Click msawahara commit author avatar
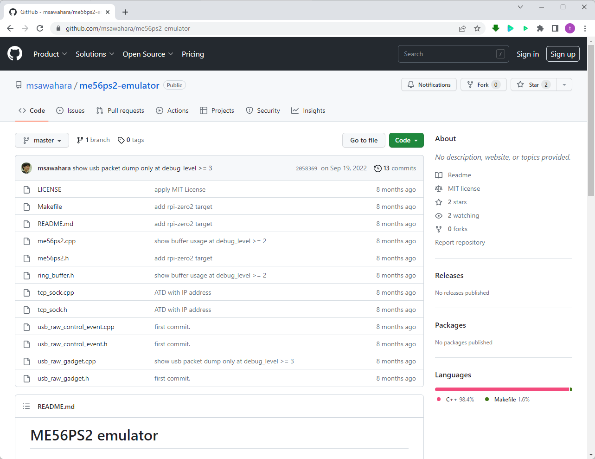595x459 pixels. click(26, 168)
